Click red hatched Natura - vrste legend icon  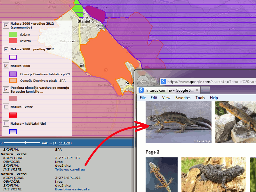(x=13, y=115)
